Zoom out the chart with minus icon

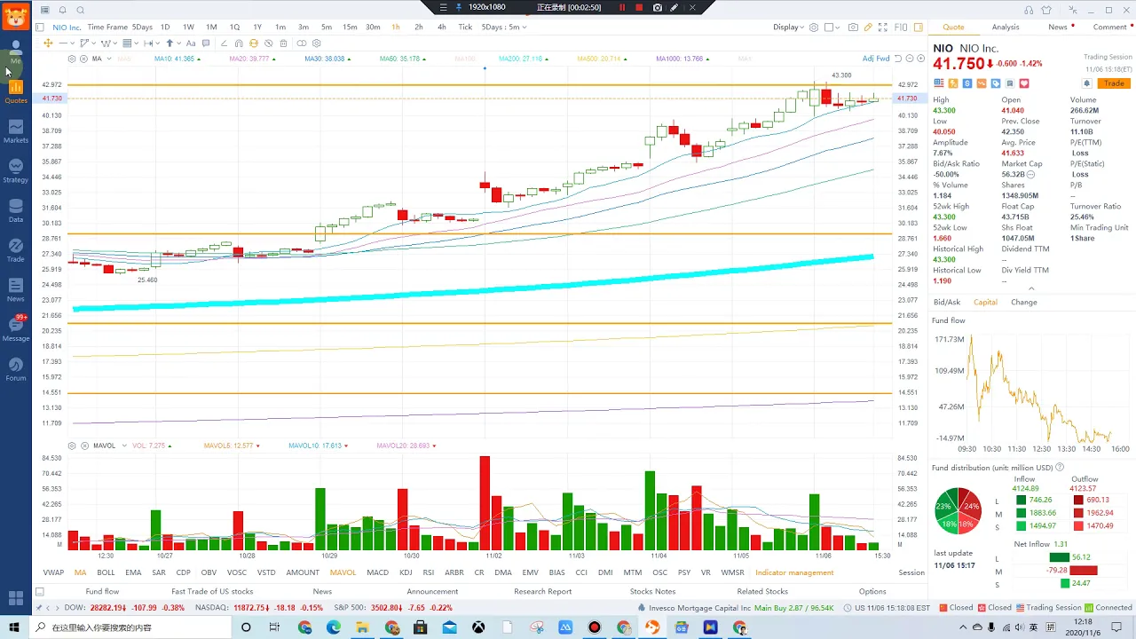tap(910, 59)
